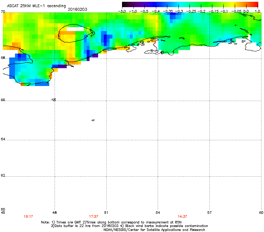Click the latitude label "62"
This screenshot has height=232, width=264.
point(3,175)
